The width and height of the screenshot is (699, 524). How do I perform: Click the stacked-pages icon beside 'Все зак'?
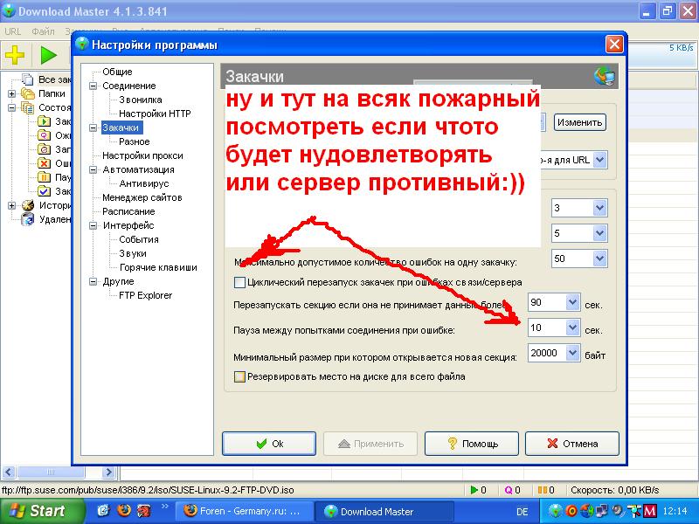coord(28,79)
